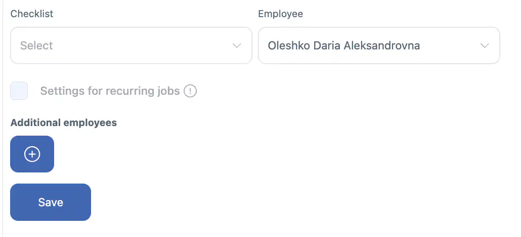The image size is (521, 237).
Task: Click the 'Settings for recurring jobs' label text
Action: (x=110, y=91)
